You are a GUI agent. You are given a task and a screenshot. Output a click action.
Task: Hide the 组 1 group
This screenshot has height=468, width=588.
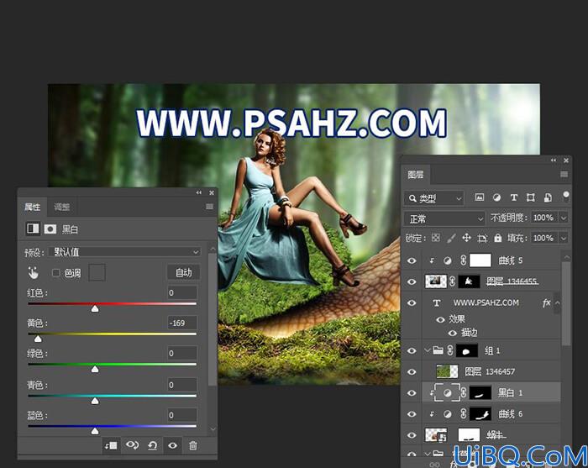412,350
